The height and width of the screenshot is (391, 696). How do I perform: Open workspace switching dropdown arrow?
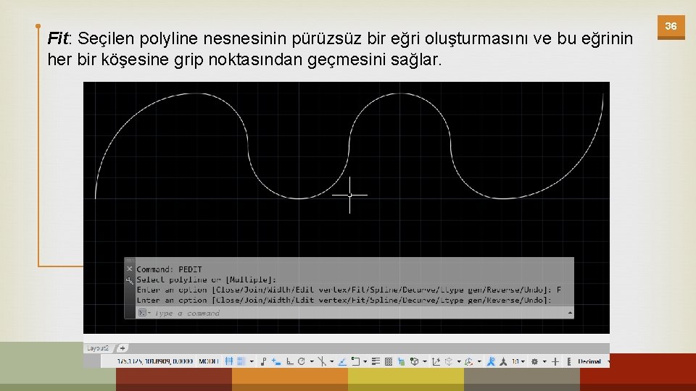[x=544, y=362]
